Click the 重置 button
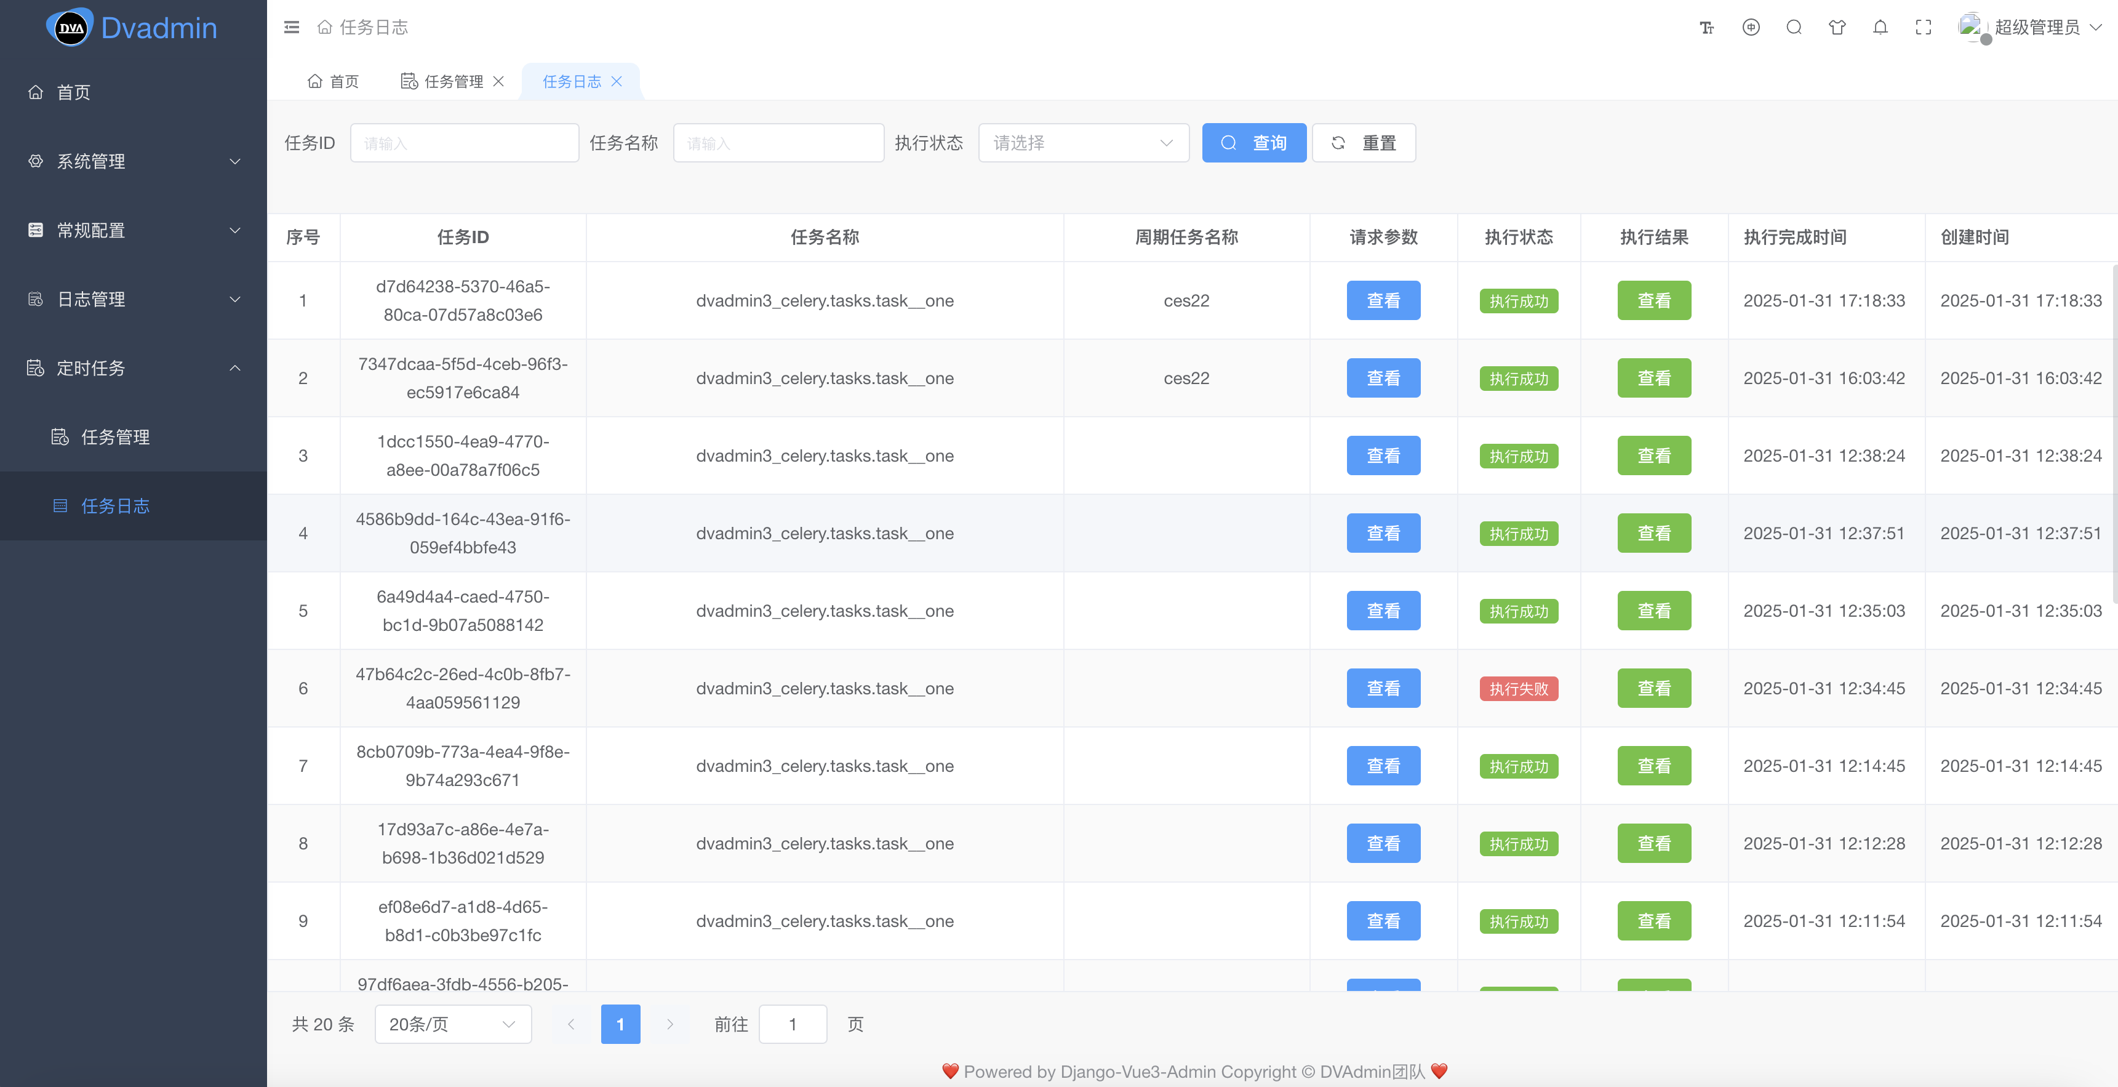 point(1363,143)
